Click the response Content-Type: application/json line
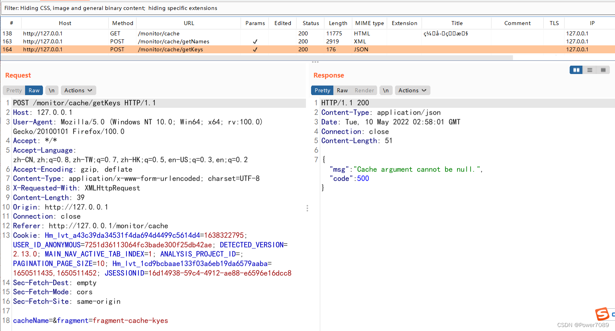The height and width of the screenshot is (331, 615). pos(381,113)
